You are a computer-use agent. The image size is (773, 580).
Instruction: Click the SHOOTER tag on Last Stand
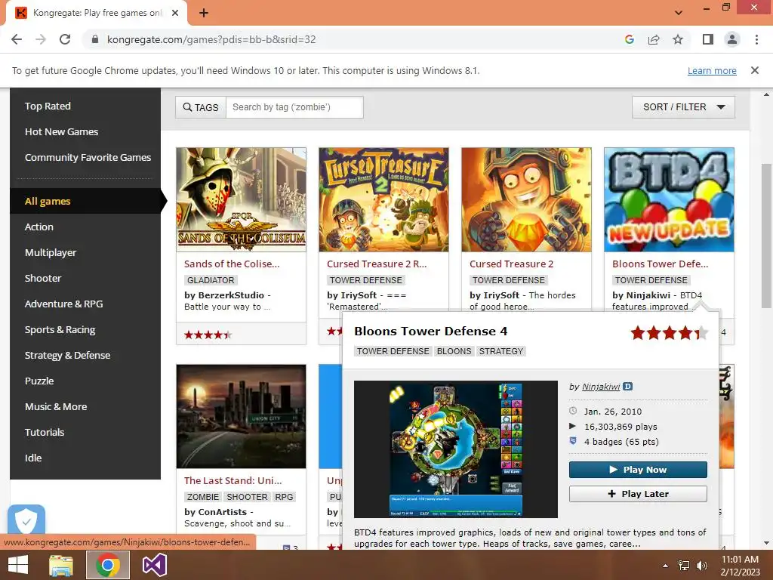pyautogui.click(x=247, y=497)
